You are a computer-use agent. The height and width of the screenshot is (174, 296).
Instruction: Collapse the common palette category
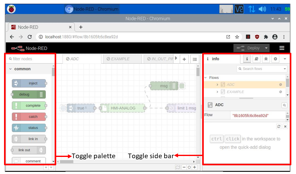tap(11, 69)
